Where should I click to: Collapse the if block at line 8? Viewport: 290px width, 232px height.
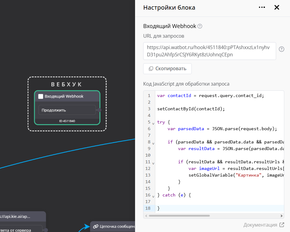tap(153, 143)
